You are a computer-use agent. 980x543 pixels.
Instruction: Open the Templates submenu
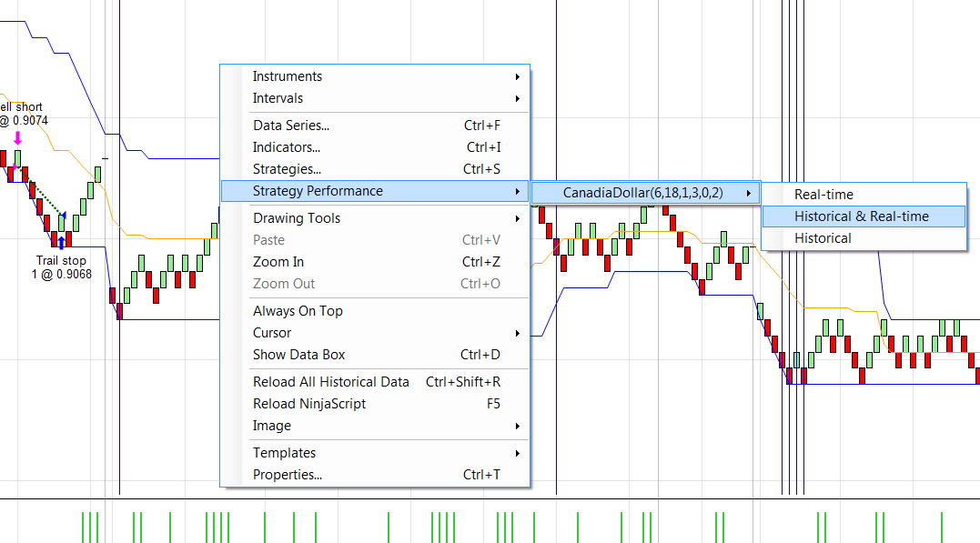click(284, 453)
